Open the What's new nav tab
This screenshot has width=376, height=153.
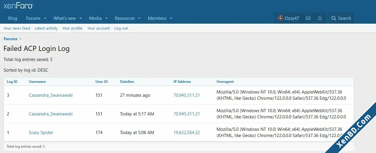click(64, 18)
